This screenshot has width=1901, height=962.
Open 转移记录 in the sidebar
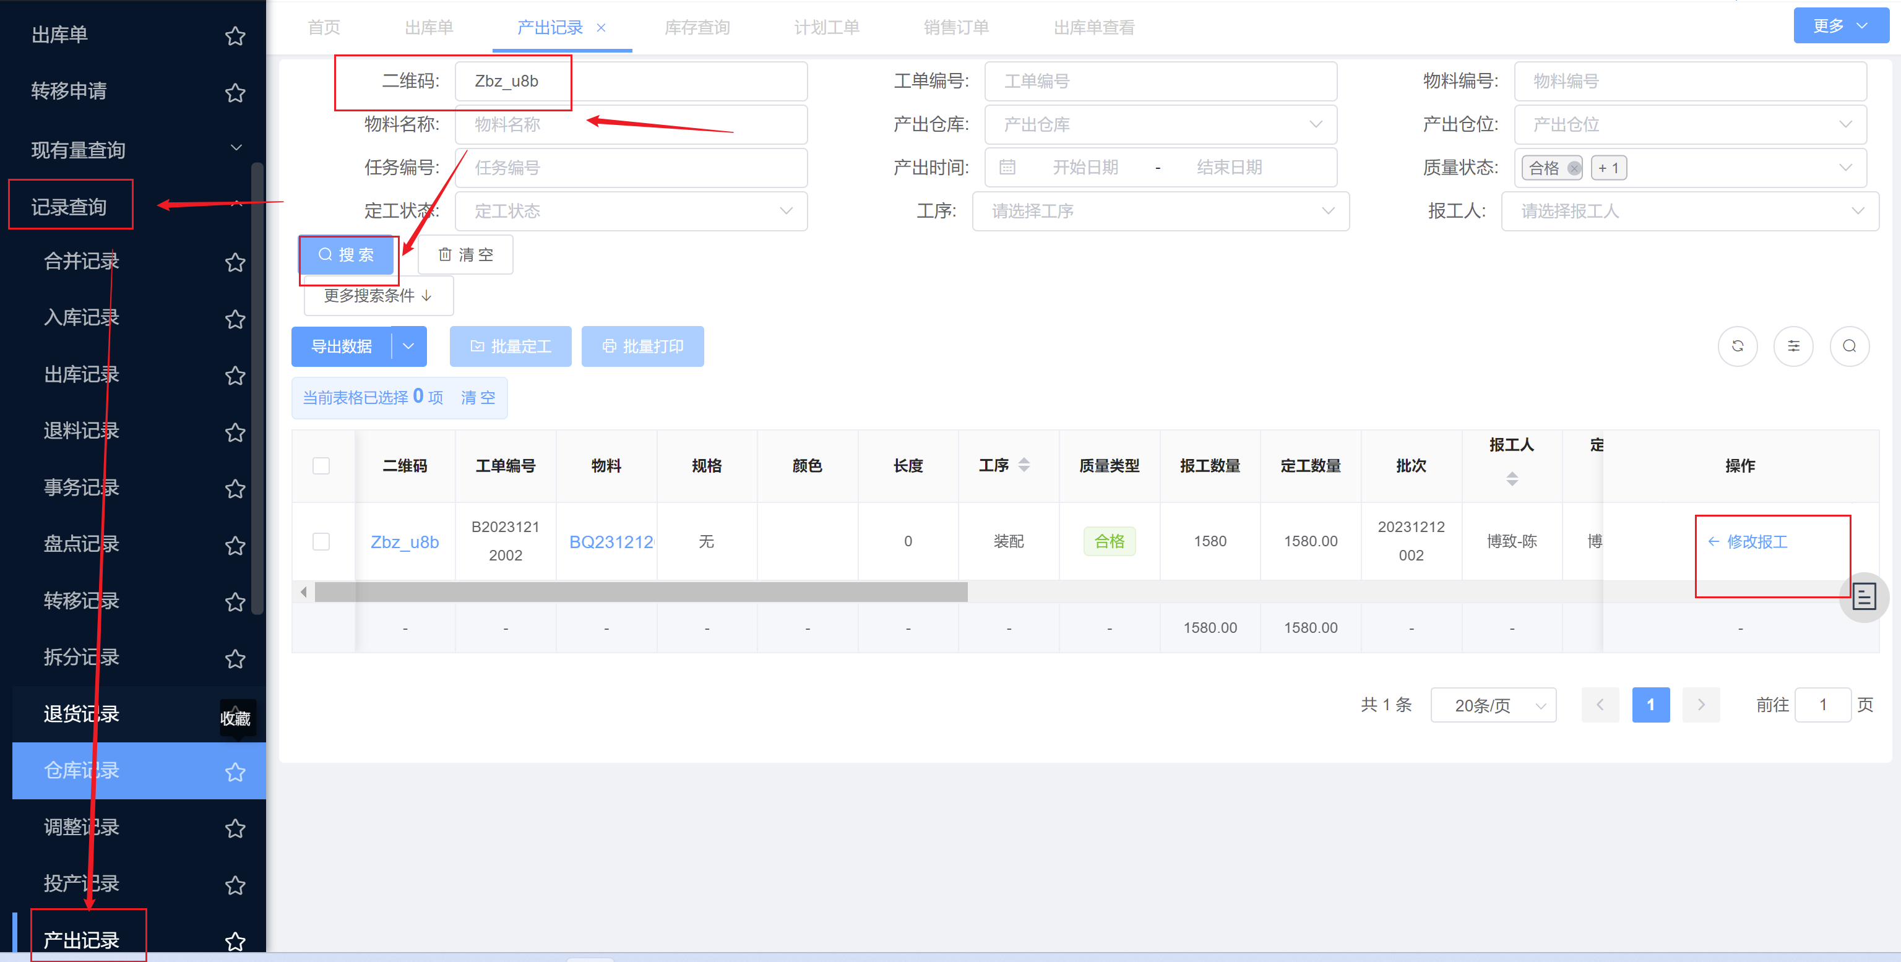tap(81, 601)
